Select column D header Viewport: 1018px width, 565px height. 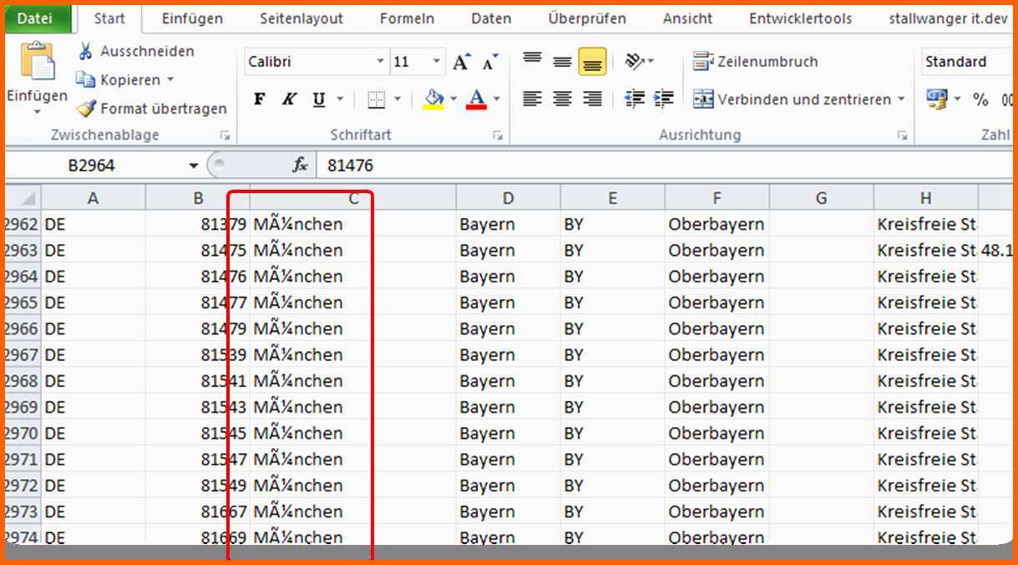pos(509,198)
